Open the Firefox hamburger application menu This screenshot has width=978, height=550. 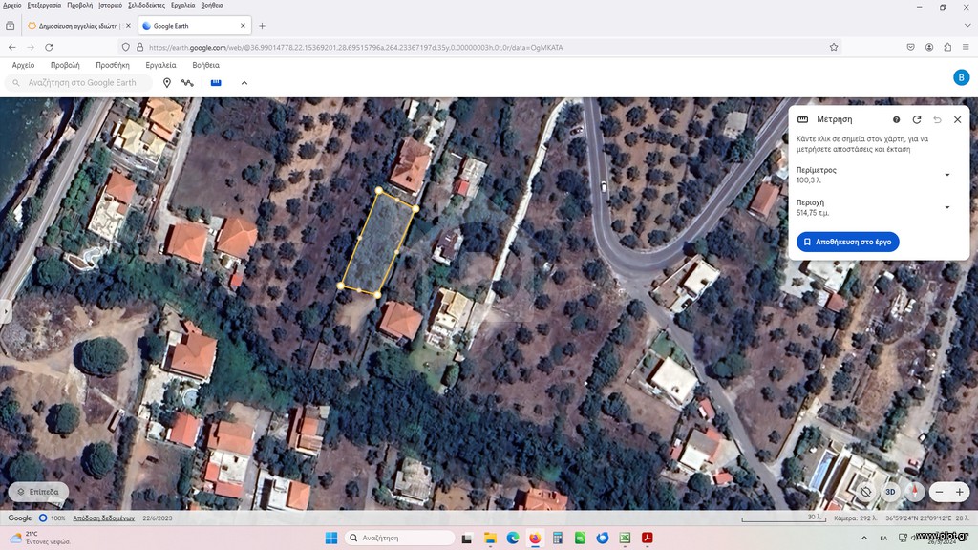[966, 47]
